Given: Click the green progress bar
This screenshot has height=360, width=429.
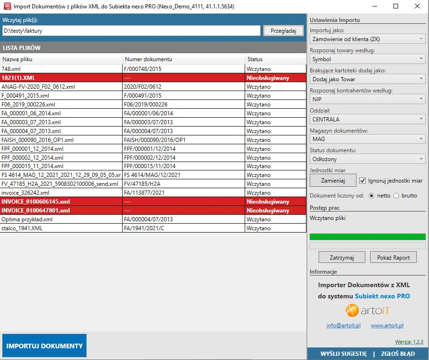Looking at the screenshot, I should click(367, 237).
